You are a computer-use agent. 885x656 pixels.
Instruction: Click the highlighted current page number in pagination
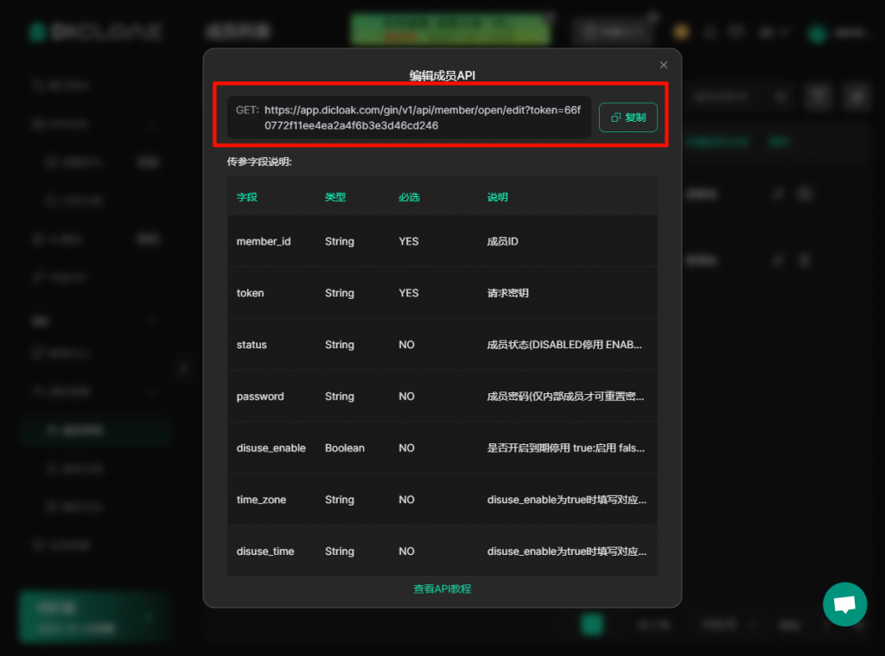(592, 625)
